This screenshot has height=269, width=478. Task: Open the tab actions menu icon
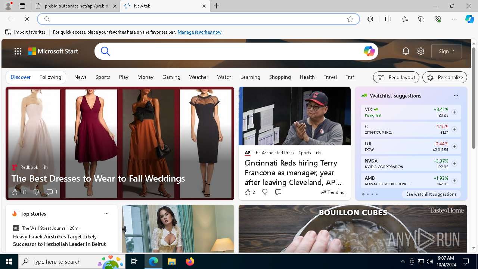pyautogui.click(x=22, y=6)
